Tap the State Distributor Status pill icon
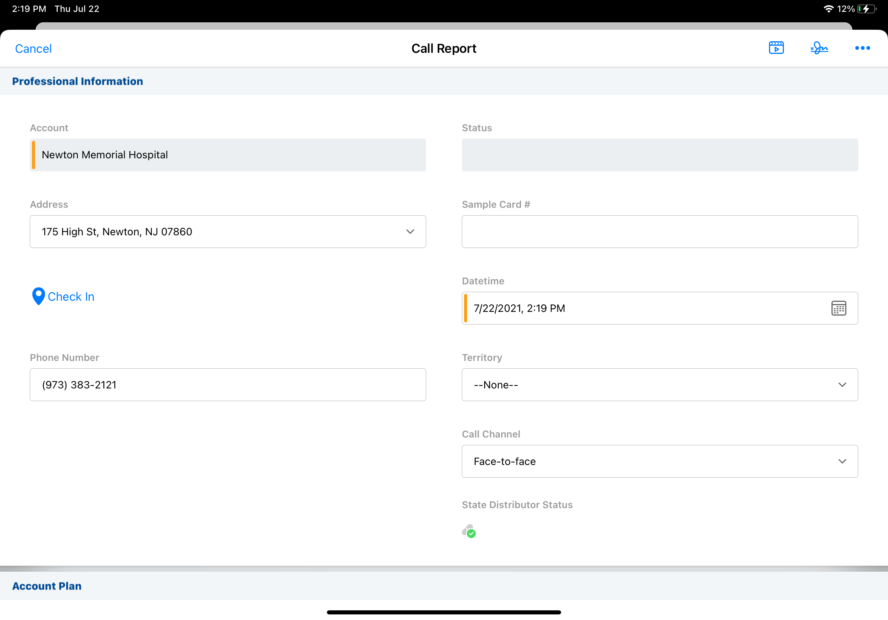 point(469,531)
